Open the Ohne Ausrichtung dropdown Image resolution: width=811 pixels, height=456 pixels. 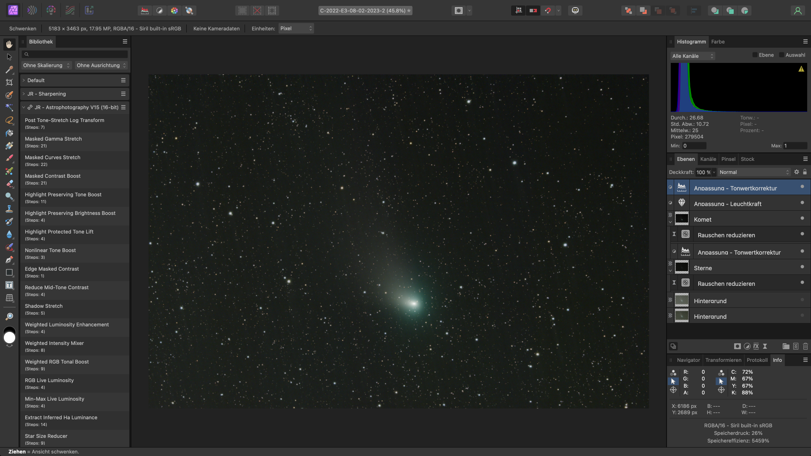pos(101,65)
